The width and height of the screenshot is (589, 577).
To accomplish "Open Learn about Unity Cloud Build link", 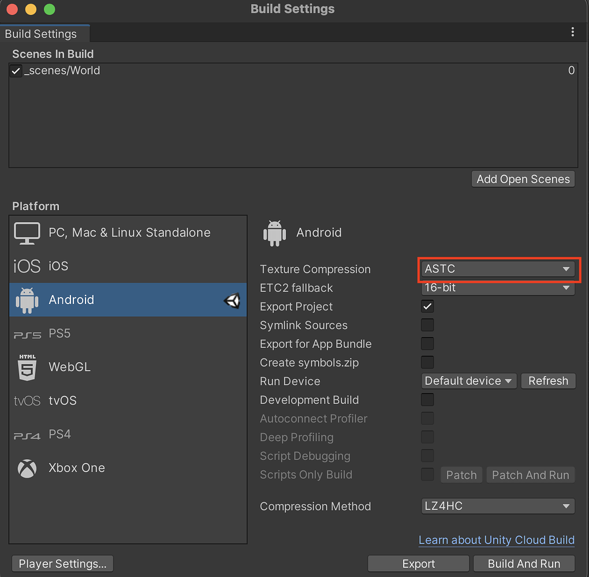I will 496,540.
